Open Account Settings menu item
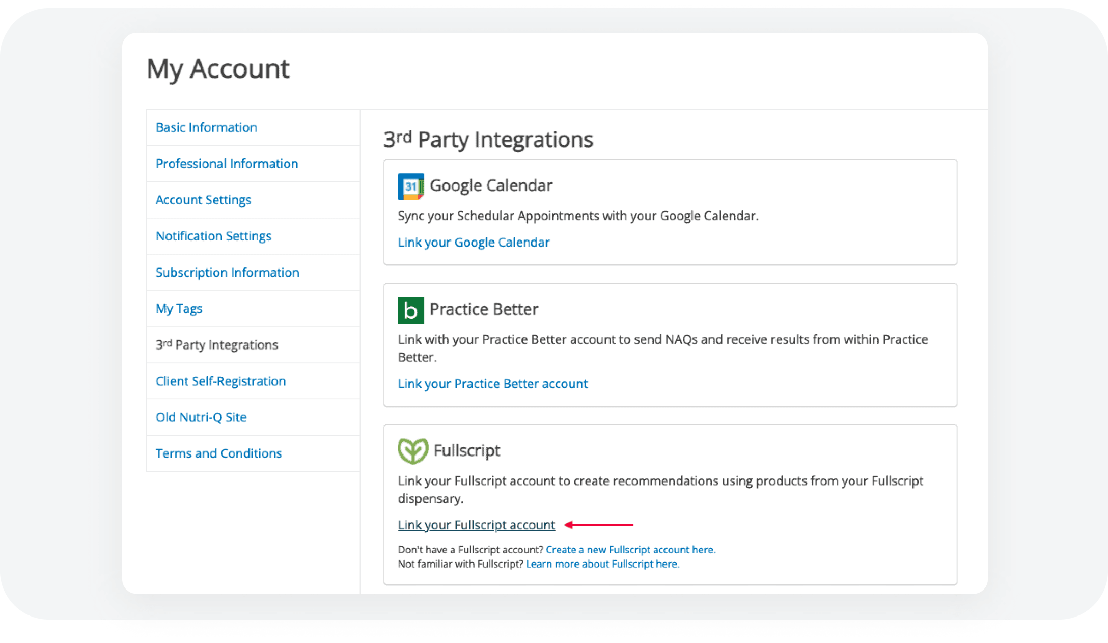Image resolution: width=1108 pixels, height=643 pixels. (203, 200)
